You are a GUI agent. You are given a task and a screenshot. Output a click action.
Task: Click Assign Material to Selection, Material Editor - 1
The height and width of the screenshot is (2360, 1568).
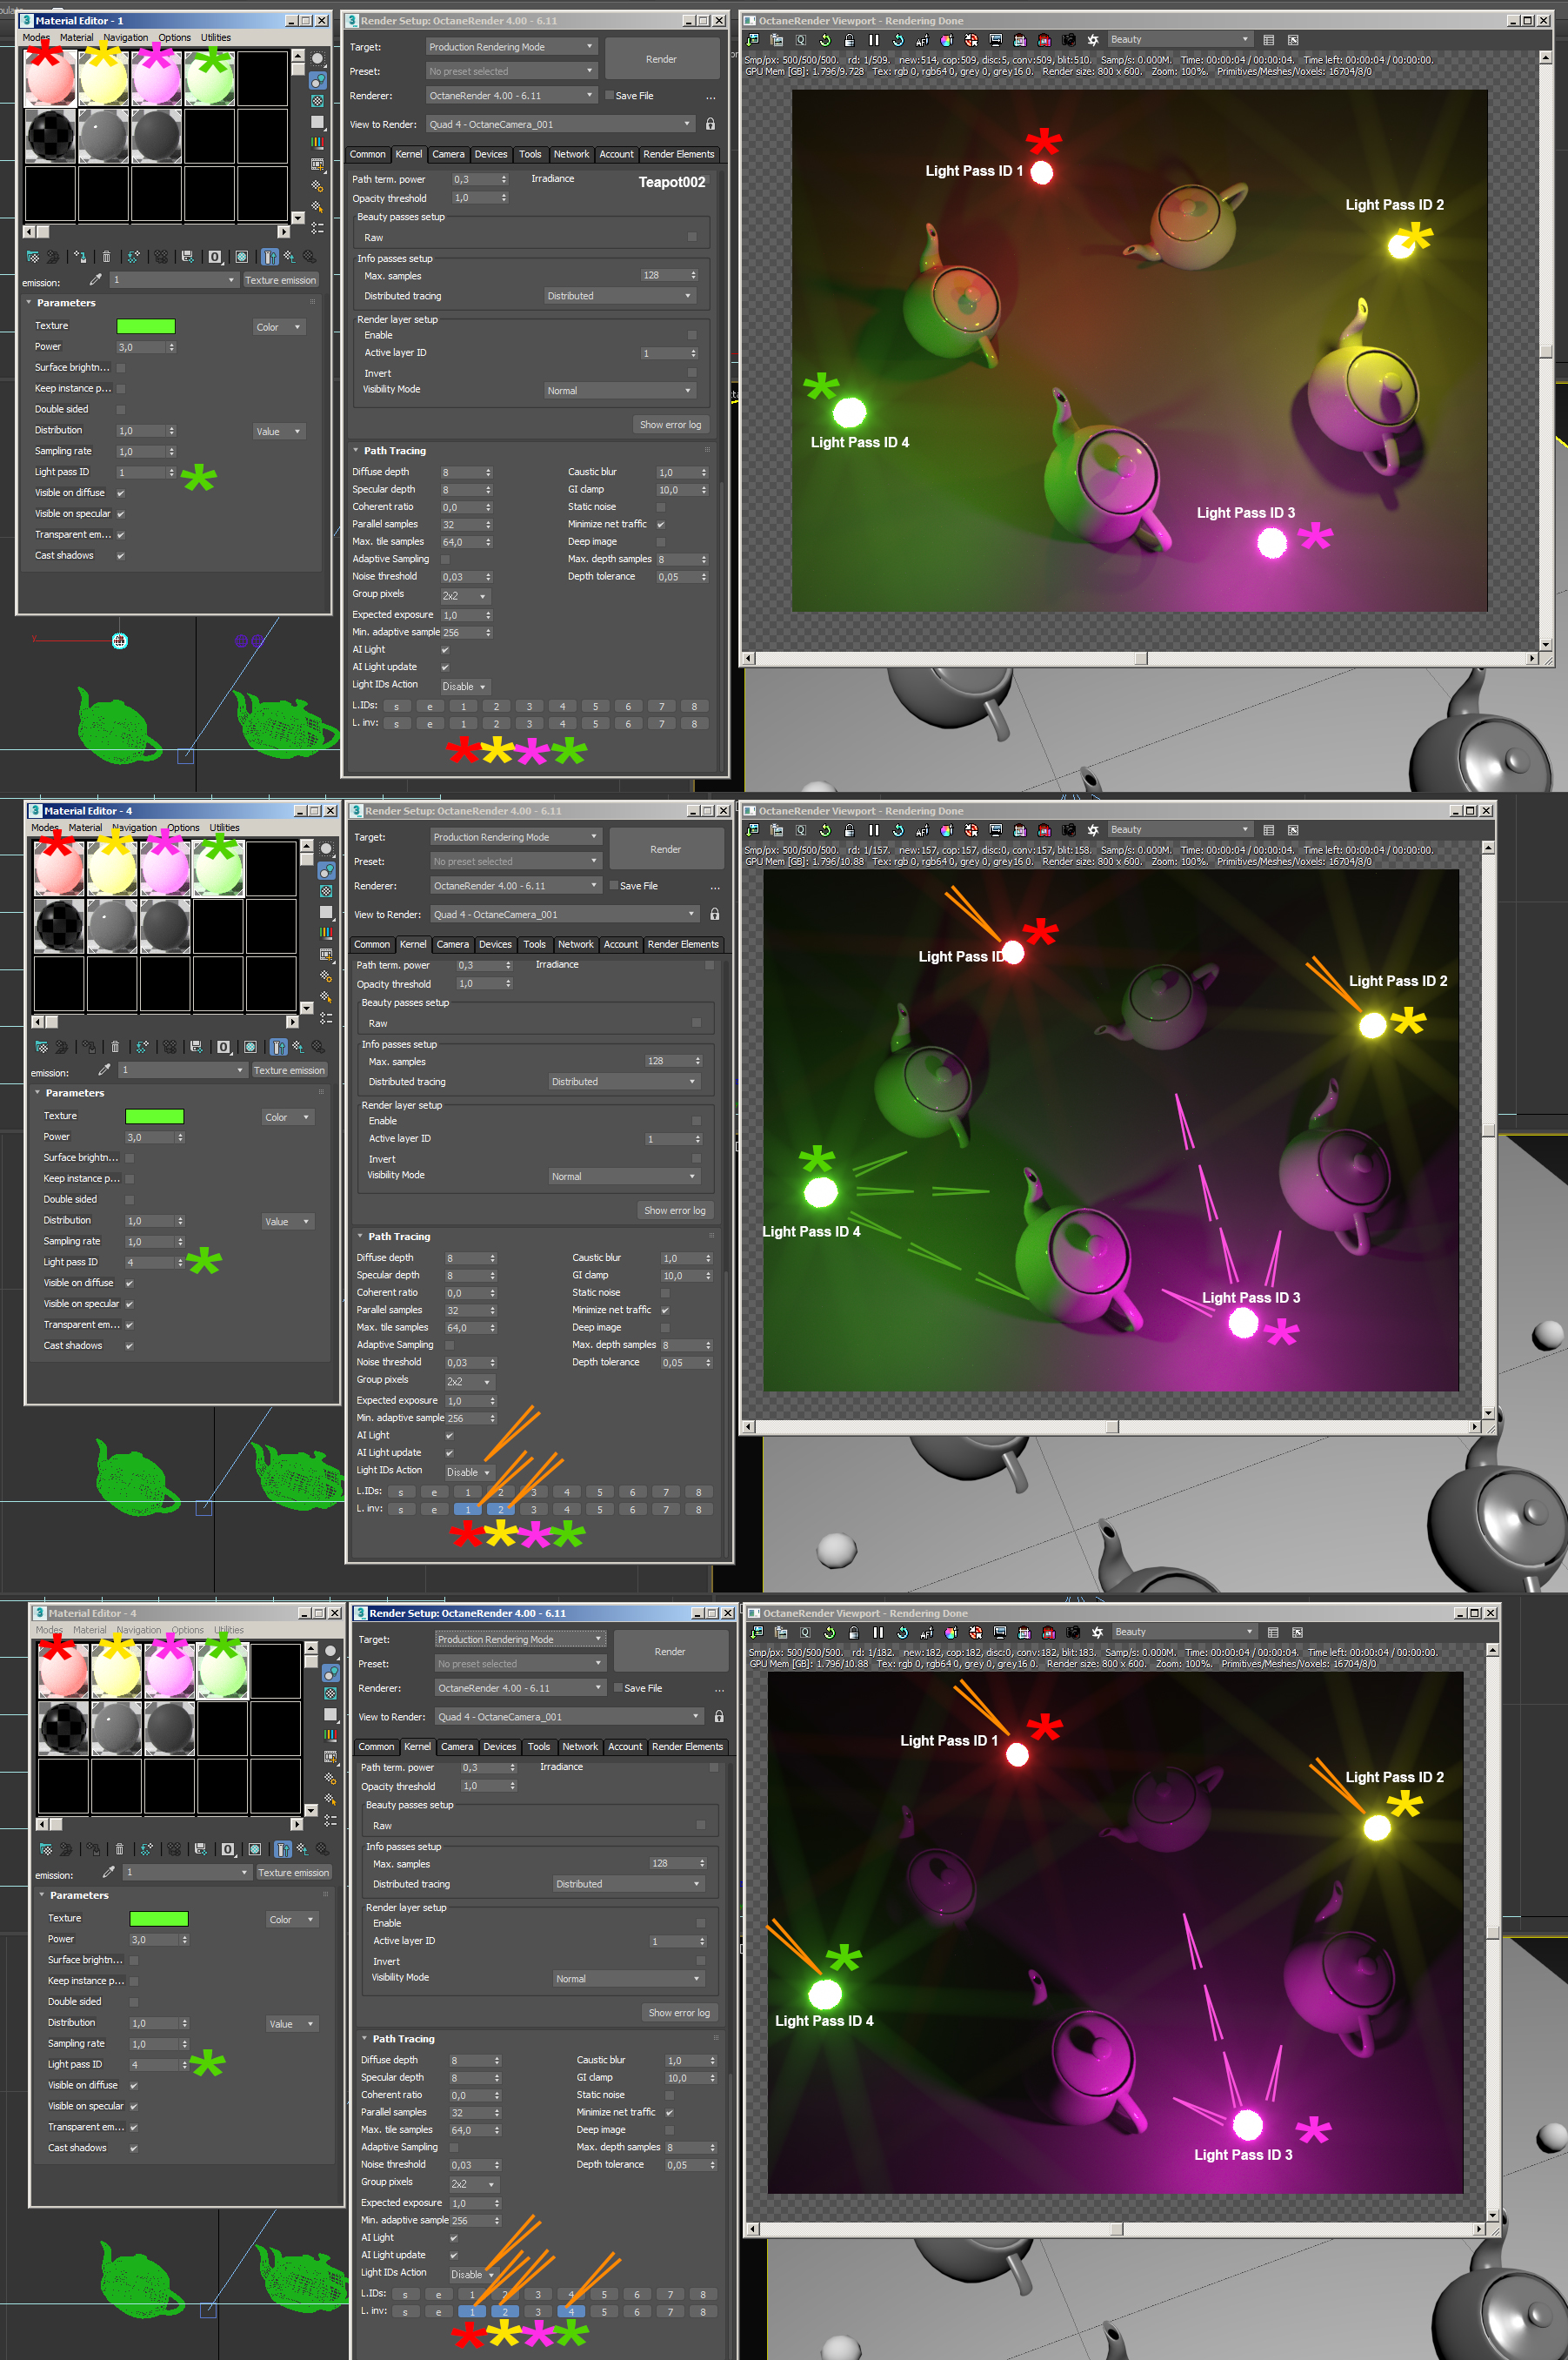click(80, 257)
